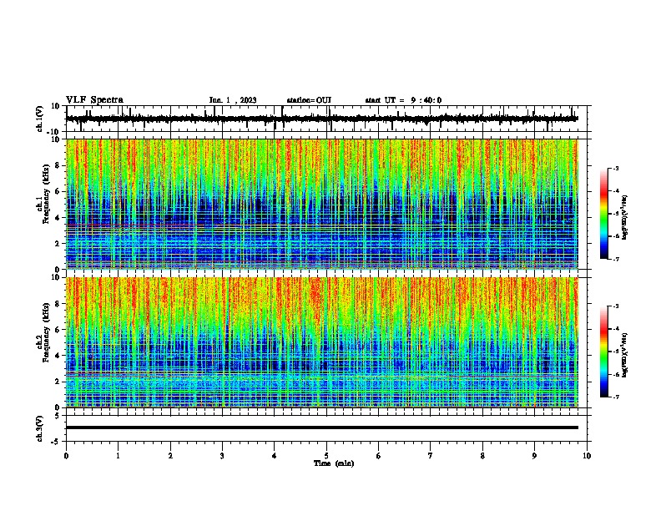Click the time axis tick label '9'
This screenshot has width=661, height=511.
point(534,456)
